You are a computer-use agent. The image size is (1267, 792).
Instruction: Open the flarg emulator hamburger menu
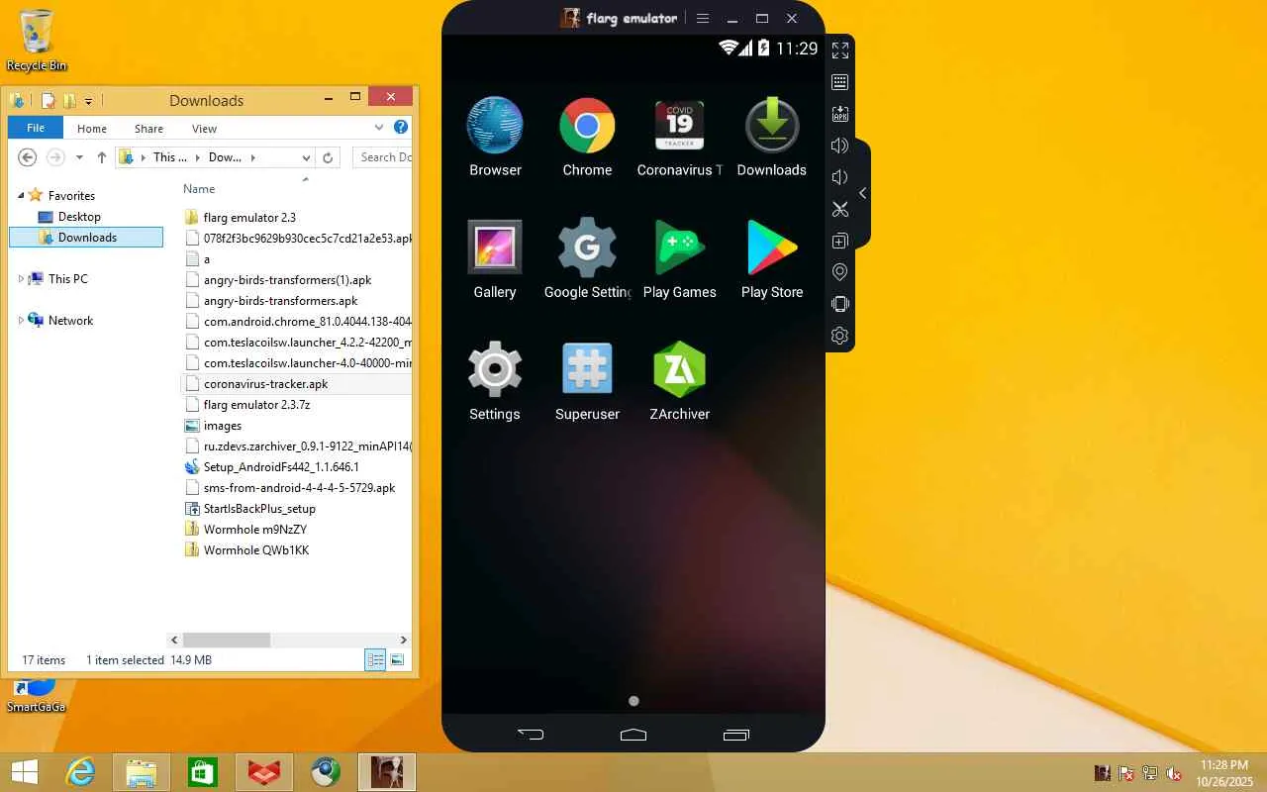[x=703, y=18]
